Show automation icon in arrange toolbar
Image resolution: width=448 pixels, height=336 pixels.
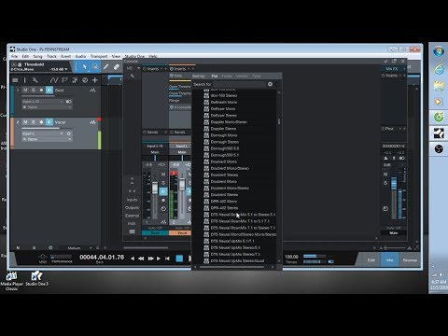[x=53, y=80]
